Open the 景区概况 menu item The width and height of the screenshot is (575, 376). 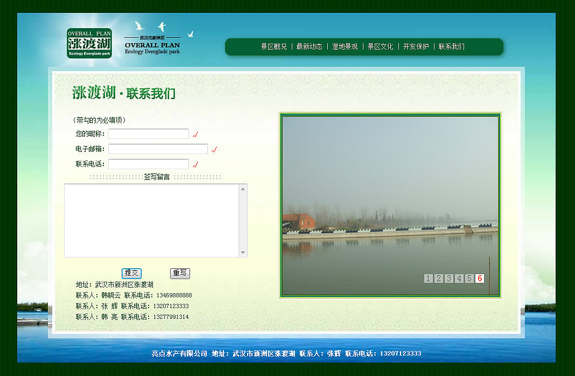pos(274,47)
